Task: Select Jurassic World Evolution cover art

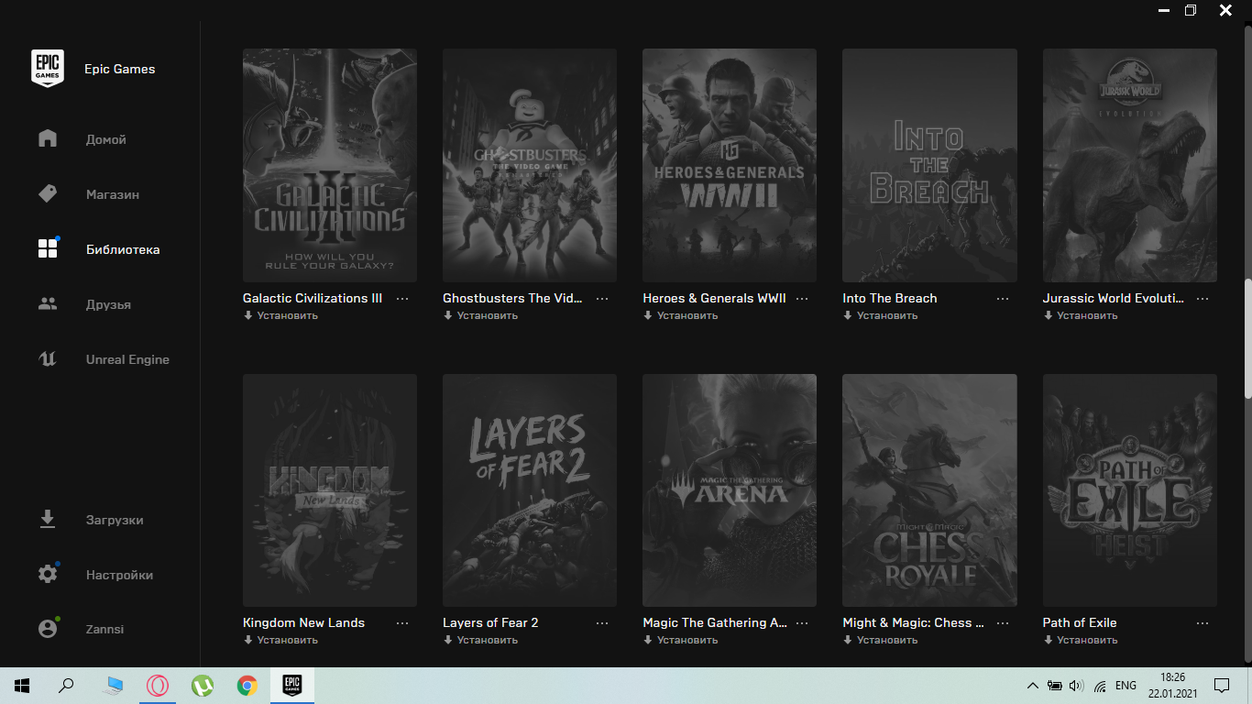Action: (x=1130, y=165)
